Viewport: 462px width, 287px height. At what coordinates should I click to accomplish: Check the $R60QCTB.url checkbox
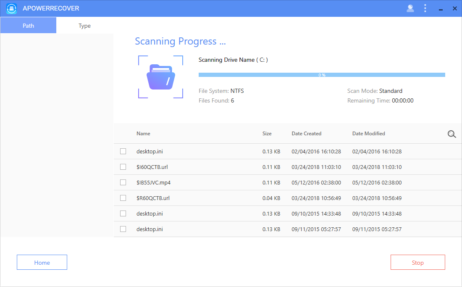click(x=123, y=198)
